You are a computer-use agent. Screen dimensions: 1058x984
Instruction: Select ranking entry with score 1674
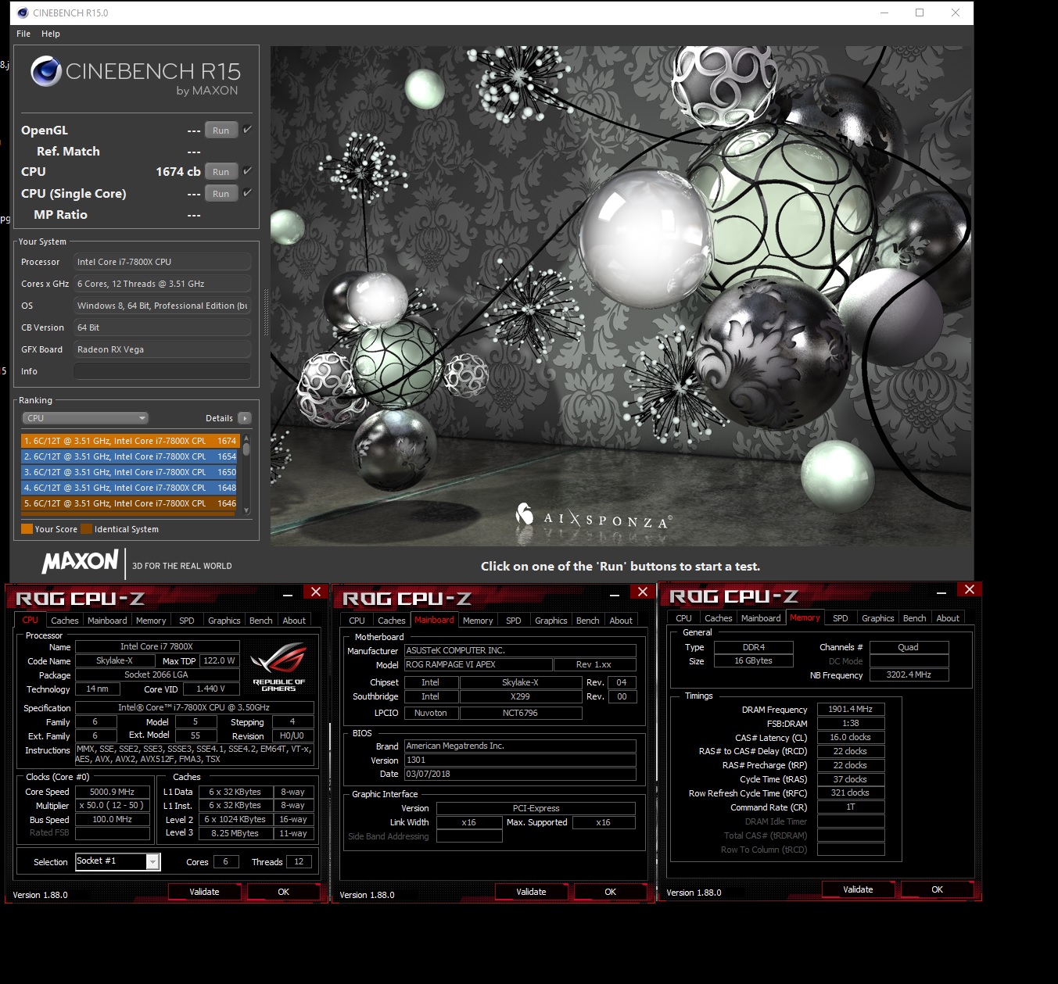point(130,441)
